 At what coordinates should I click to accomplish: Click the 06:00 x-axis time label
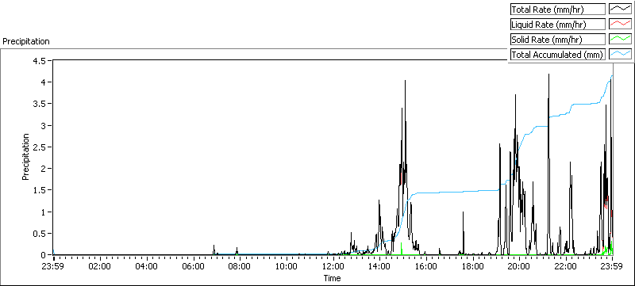pos(193,266)
